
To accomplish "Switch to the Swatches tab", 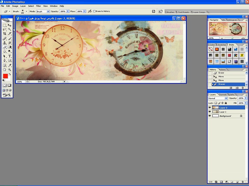I will [x=222, y=45].
